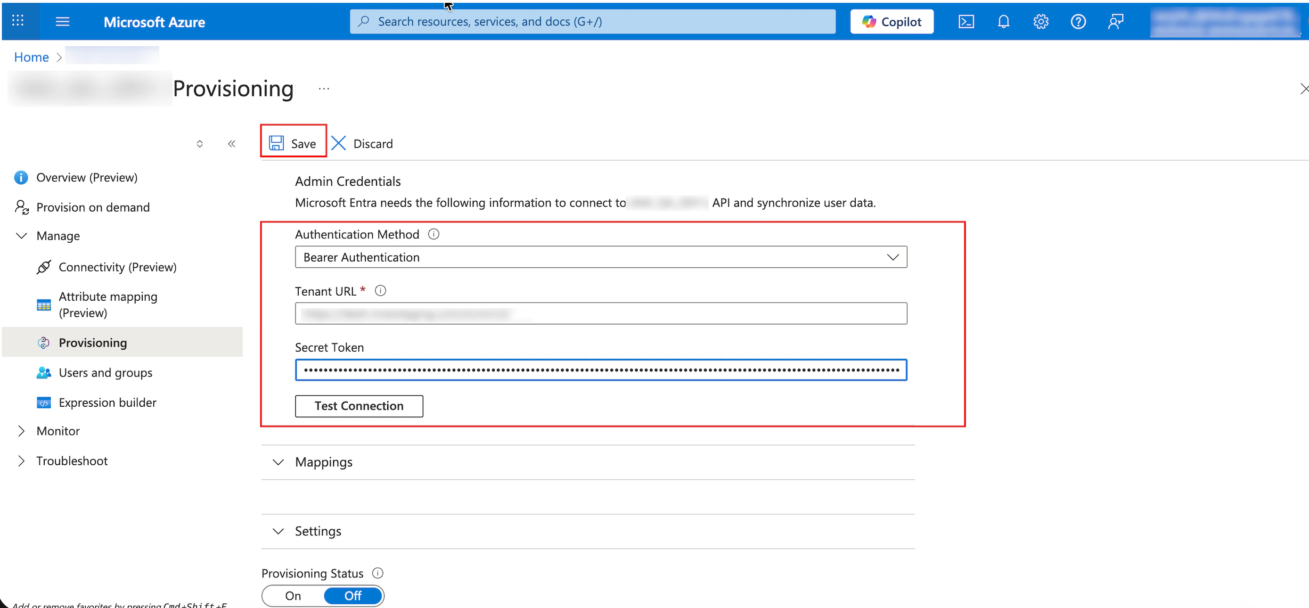
Task: Expand the Settings section
Action: pyautogui.click(x=318, y=531)
